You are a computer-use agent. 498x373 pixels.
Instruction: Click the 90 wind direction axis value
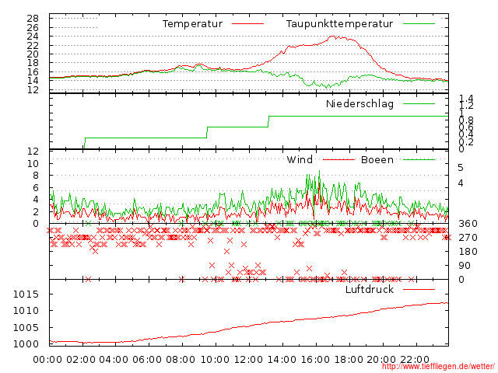pos(465,266)
